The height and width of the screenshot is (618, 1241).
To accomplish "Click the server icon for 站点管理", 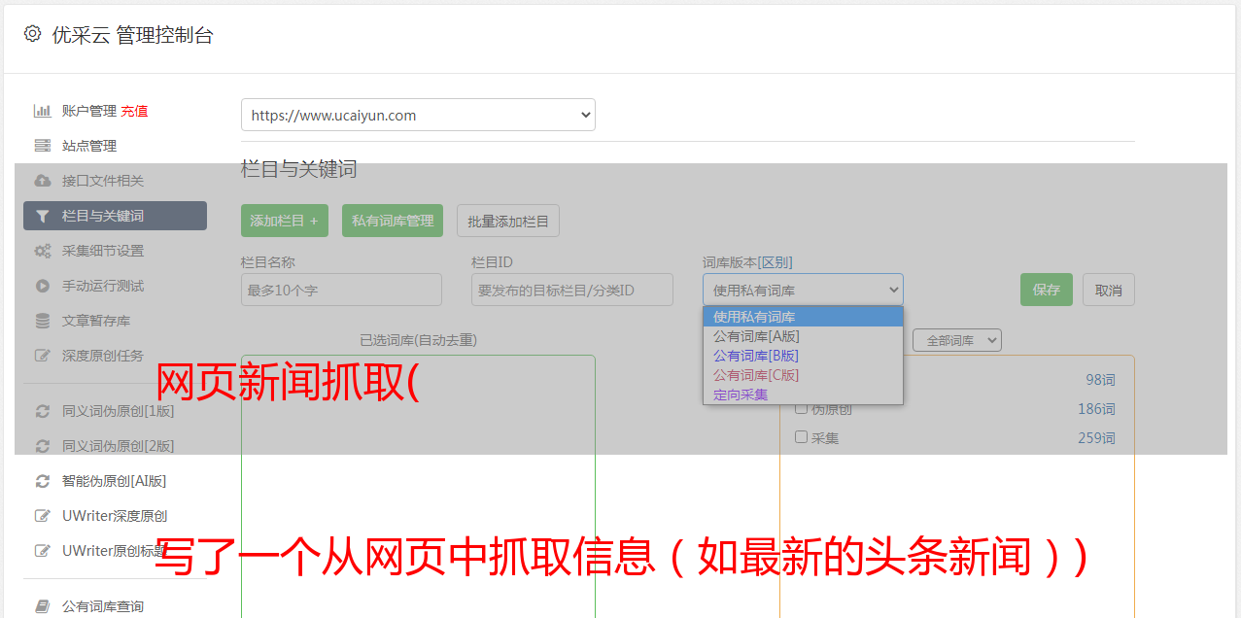I will 43,146.
